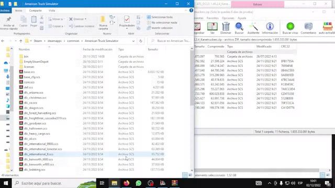Open the Asistente wand icon in WinRAR

click(253, 27)
